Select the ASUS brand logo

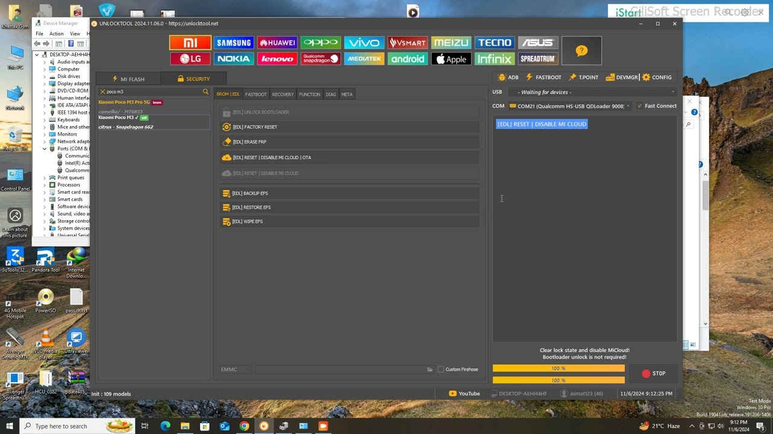point(538,43)
